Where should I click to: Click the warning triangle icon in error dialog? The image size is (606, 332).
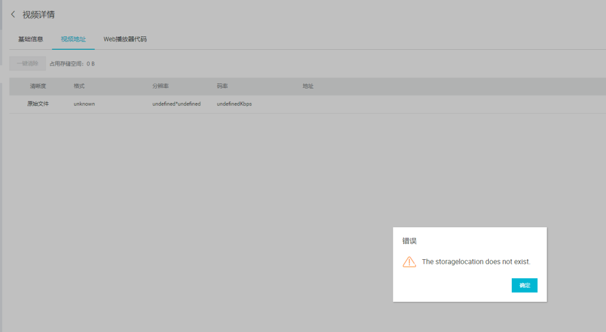tap(409, 262)
